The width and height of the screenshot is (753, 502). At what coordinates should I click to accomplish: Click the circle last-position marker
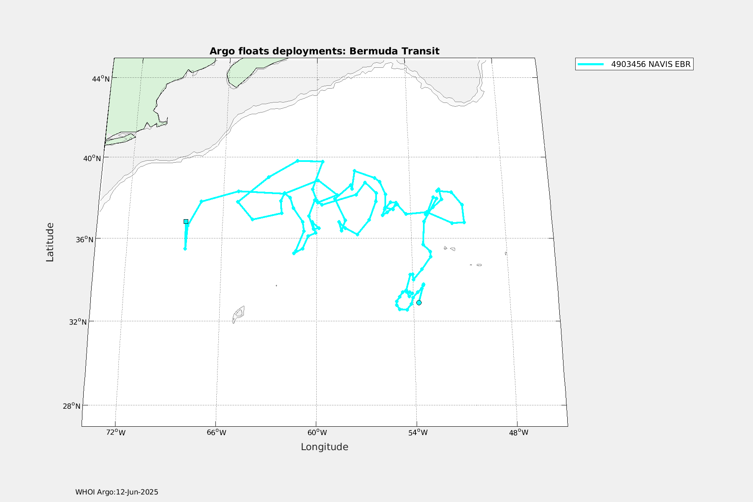(x=419, y=302)
